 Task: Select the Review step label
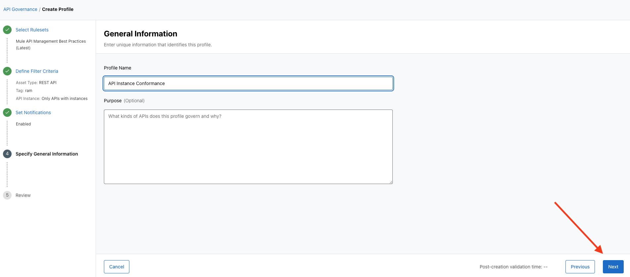pyautogui.click(x=23, y=195)
